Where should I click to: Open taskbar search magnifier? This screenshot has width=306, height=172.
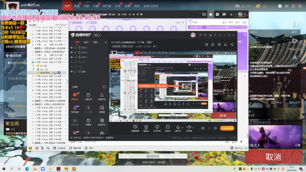[x=11, y=169]
